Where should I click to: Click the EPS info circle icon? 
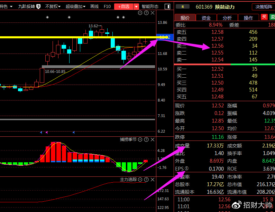point(187,168)
